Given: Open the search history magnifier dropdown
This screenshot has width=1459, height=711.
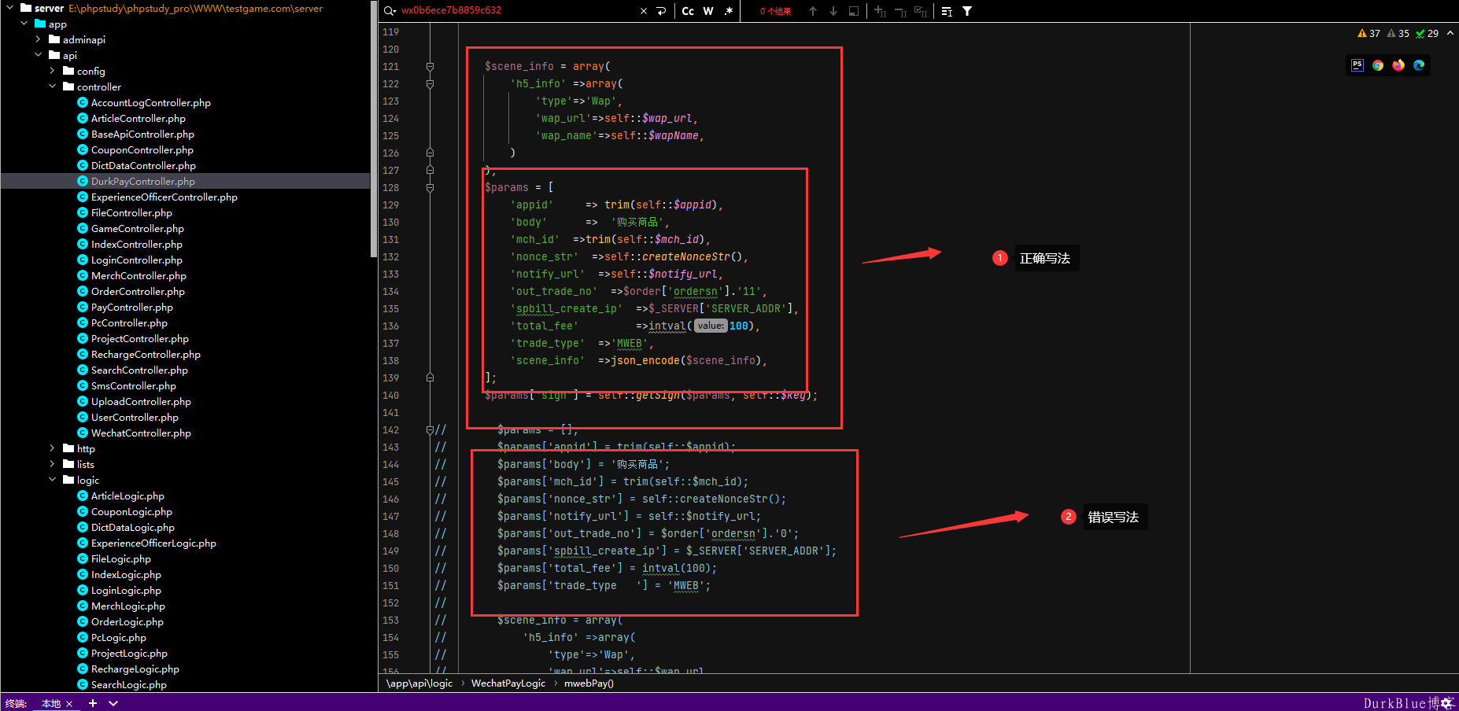Looking at the screenshot, I should 390,11.
